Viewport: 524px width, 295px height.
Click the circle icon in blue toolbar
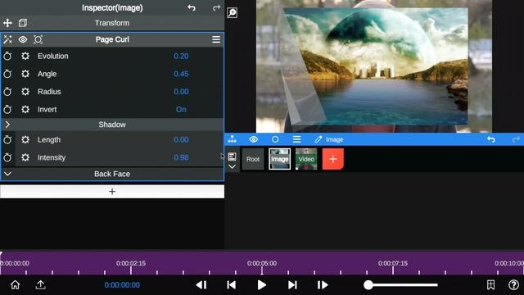275,139
